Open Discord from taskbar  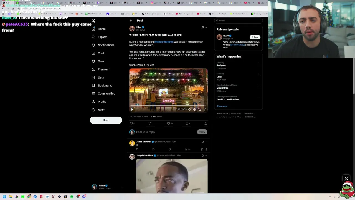pos(84,197)
